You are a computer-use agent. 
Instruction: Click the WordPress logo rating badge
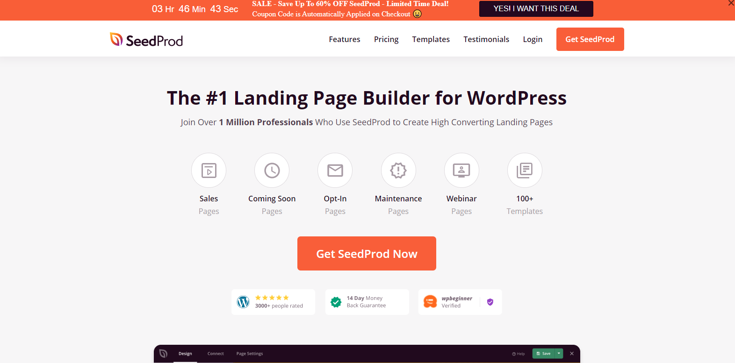click(243, 302)
